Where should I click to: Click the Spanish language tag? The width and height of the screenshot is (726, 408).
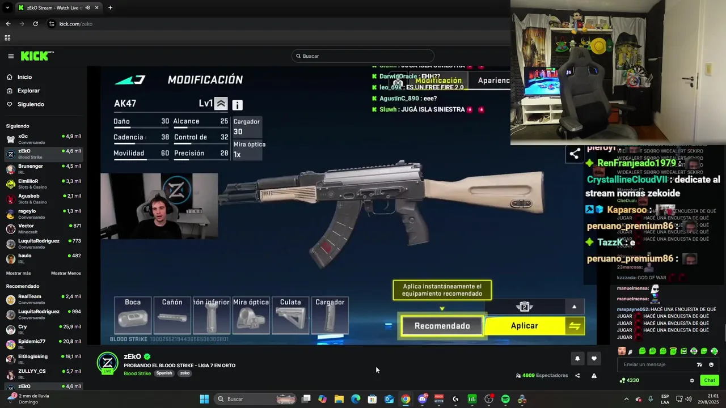[164, 373]
